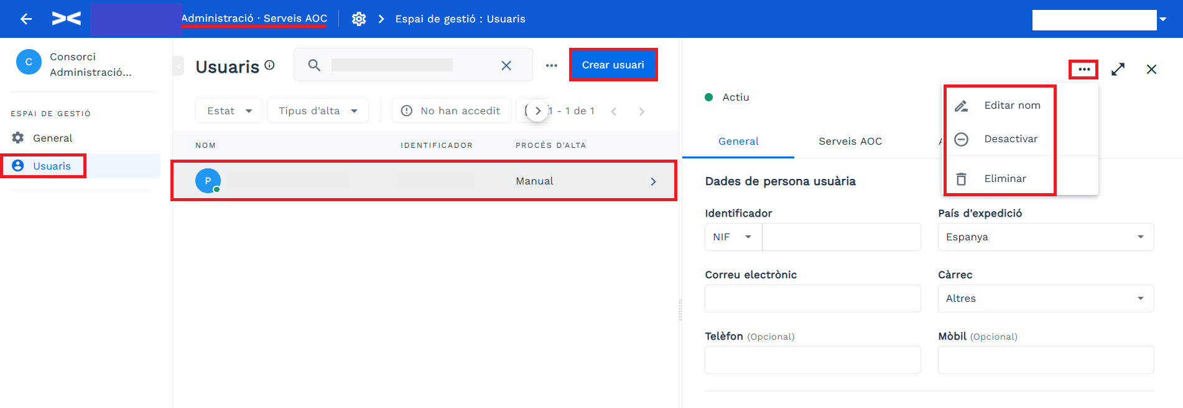This screenshot has width=1183, height=408.
Task: Go back with the left arrow icon
Action: [x=26, y=19]
